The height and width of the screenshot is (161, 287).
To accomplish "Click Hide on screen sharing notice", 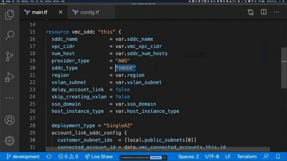I will pos(165,157).
